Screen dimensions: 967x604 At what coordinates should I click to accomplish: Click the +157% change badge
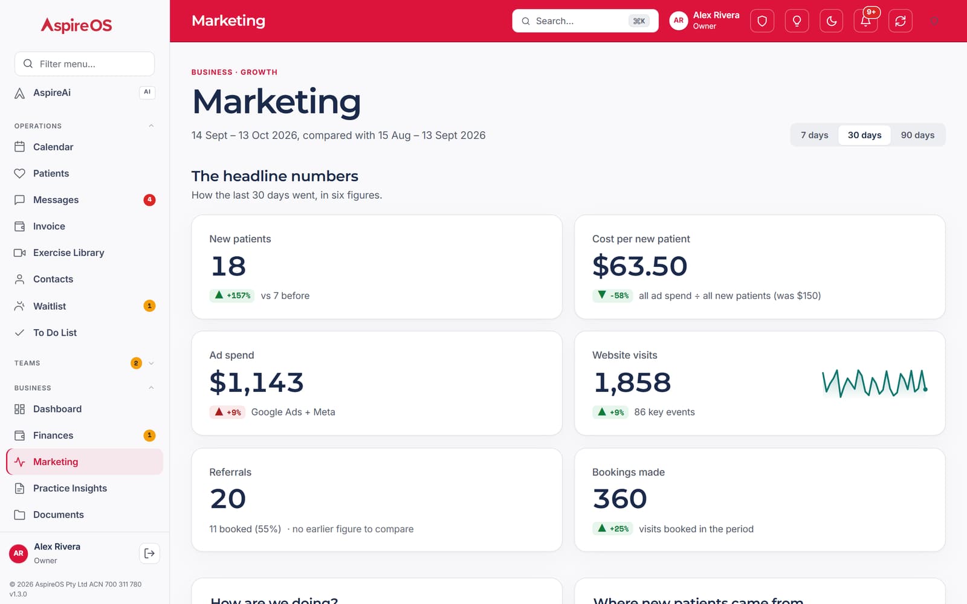tap(232, 295)
